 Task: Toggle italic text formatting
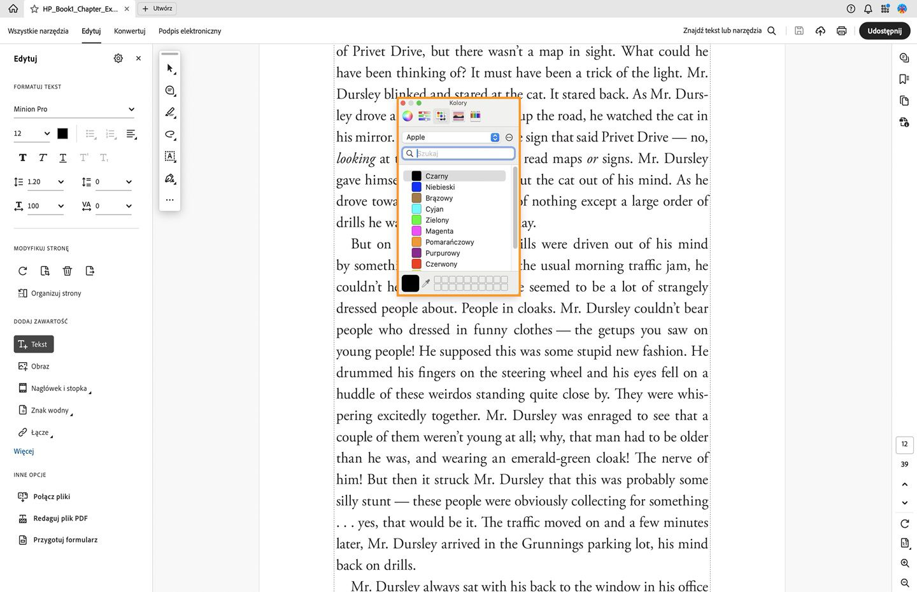43,158
